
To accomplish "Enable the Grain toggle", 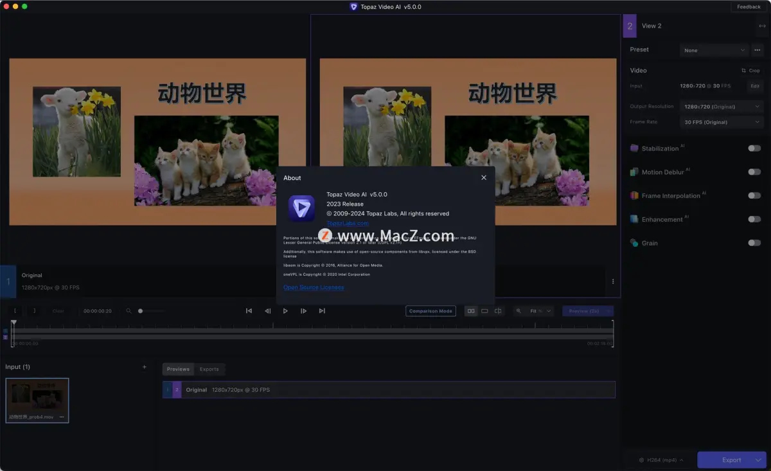I will point(754,243).
